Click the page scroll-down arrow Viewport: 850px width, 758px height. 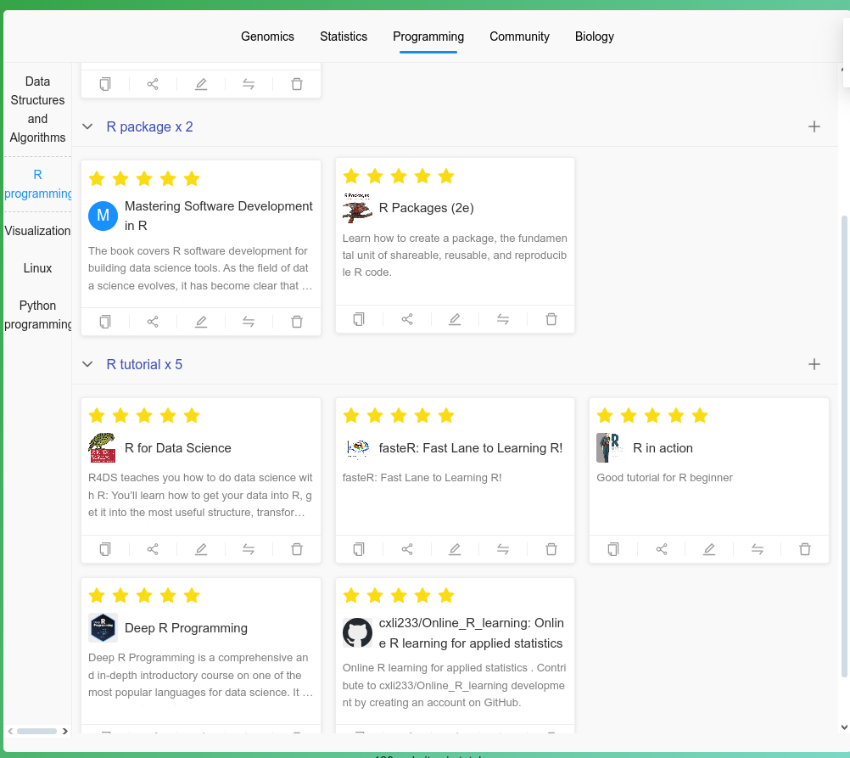pyautogui.click(x=844, y=727)
